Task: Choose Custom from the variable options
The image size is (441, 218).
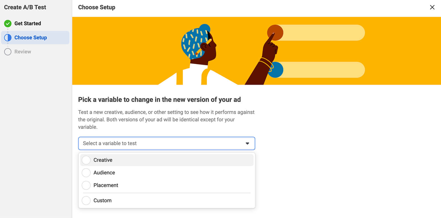Action: (102, 200)
